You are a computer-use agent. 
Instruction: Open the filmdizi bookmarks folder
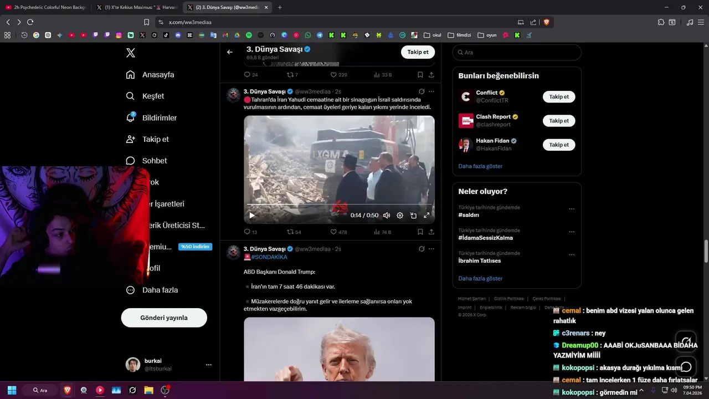459,35
